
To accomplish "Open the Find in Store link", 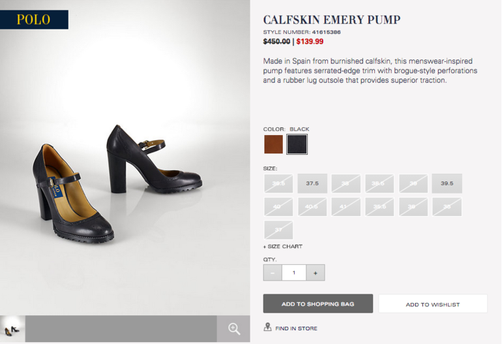I will tap(296, 328).
